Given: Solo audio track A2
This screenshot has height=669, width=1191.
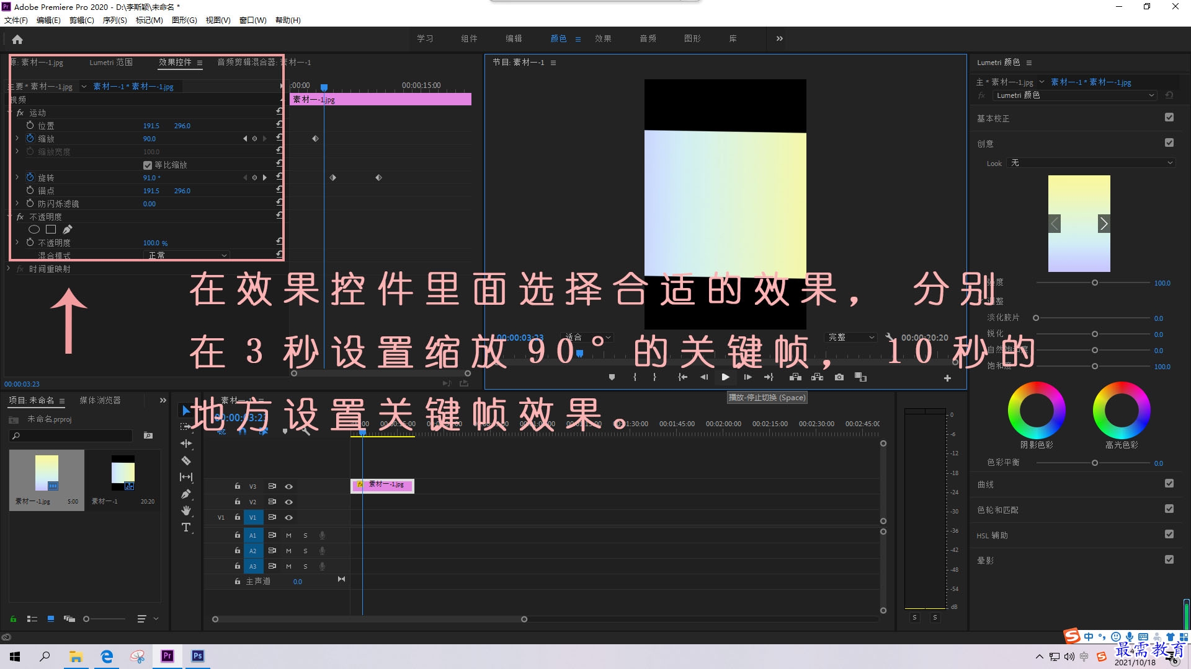Looking at the screenshot, I should (305, 551).
